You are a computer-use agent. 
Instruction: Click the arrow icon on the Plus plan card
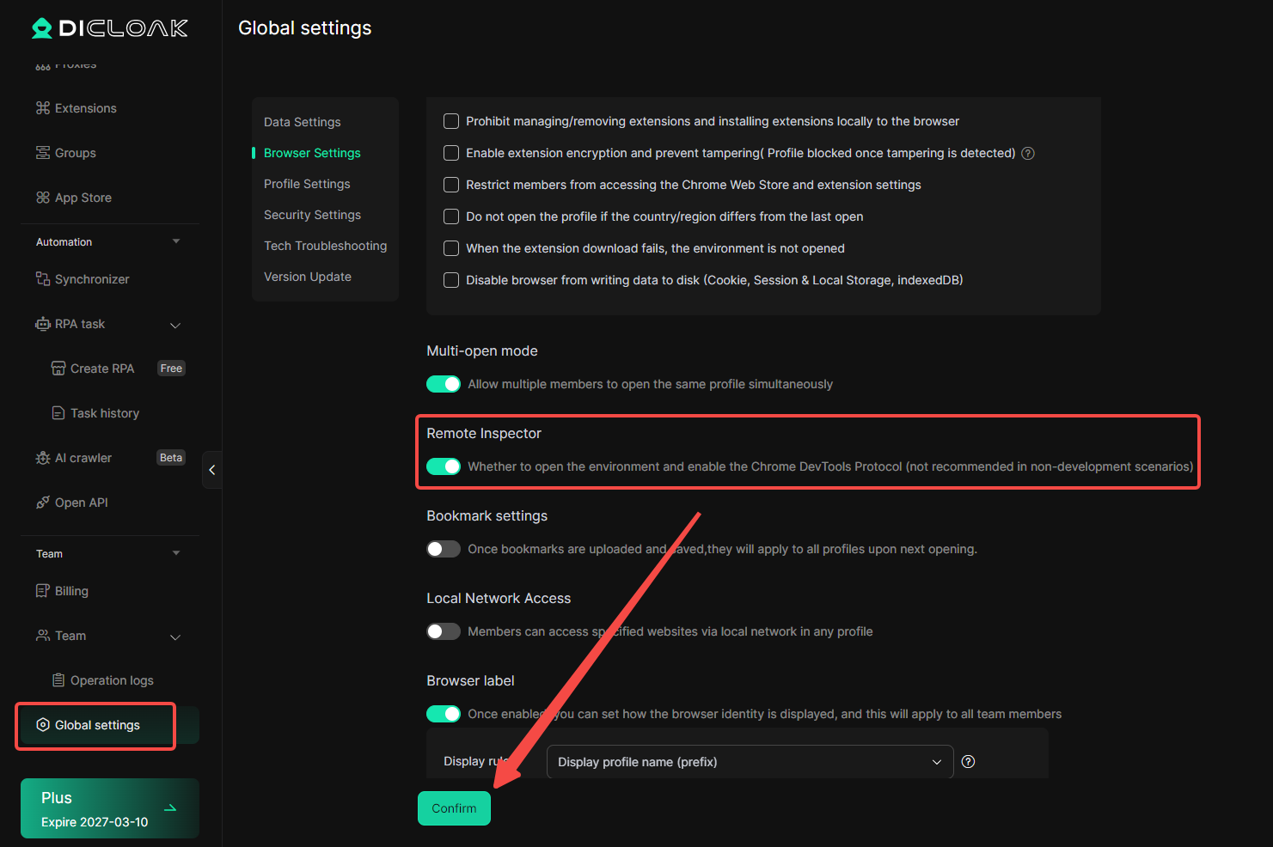170,808
